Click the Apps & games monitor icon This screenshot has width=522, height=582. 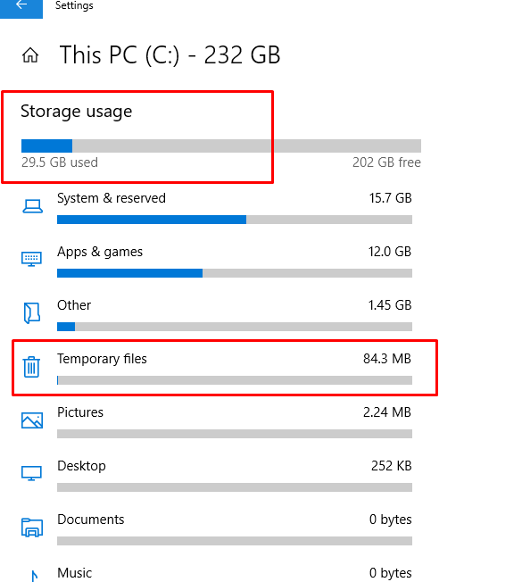[31, 259]
